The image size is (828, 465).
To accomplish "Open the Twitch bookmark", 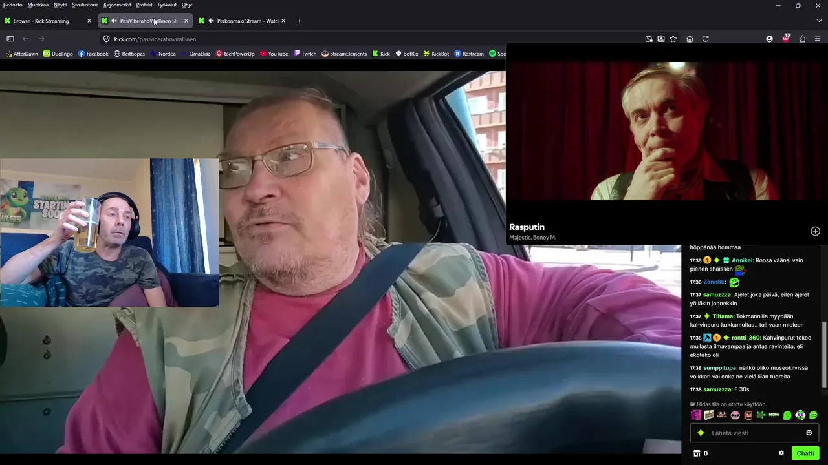I will (x=305, y=54).
